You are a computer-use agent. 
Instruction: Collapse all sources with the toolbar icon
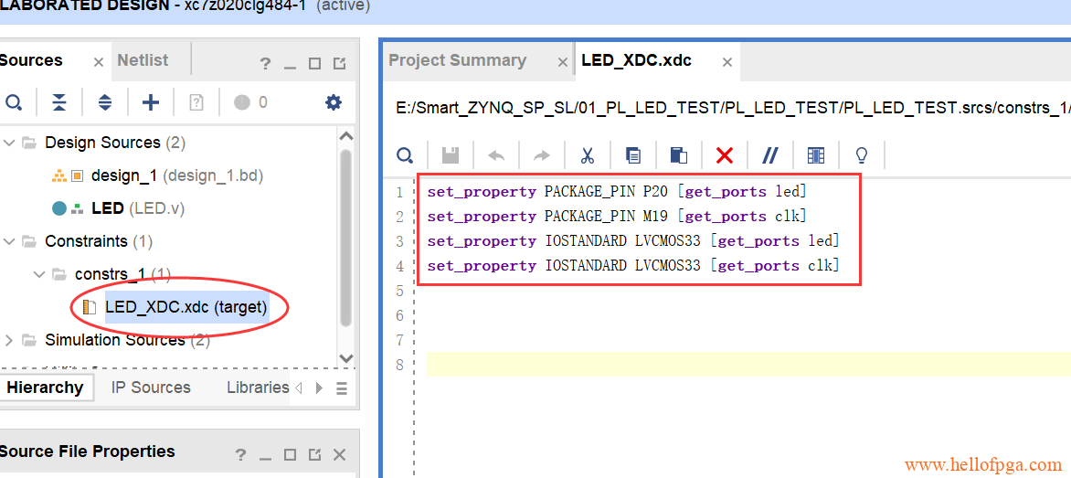(59, 102)
